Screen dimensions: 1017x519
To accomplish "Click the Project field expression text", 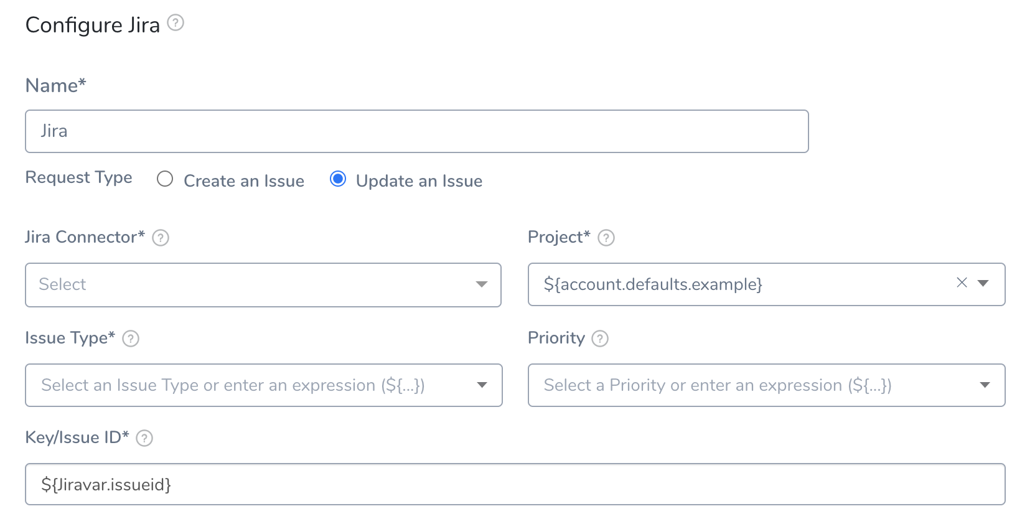I will pyautogui.click(x=653, y=284).
